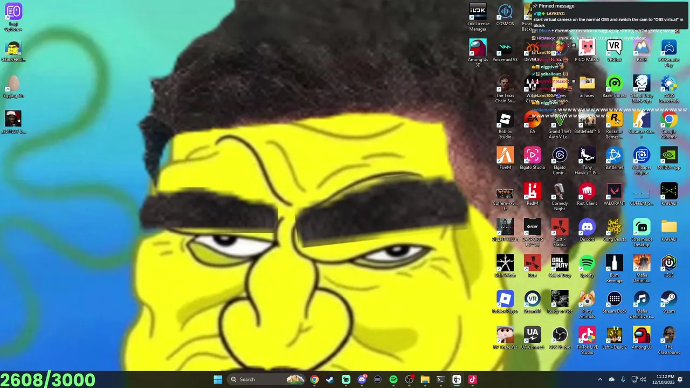The image size is (690, 388).
Task: Open the microphone tray icon
Action: click(623, 379)
